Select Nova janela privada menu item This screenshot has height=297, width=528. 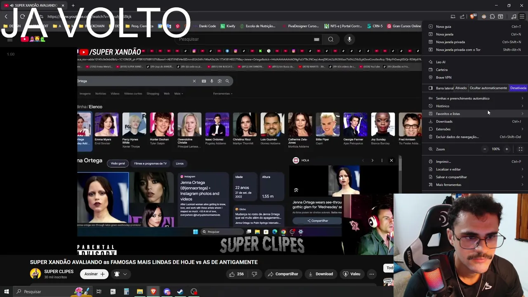coord(475,42)
